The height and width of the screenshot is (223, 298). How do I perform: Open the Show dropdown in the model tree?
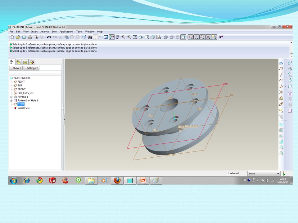coord(16,68)
